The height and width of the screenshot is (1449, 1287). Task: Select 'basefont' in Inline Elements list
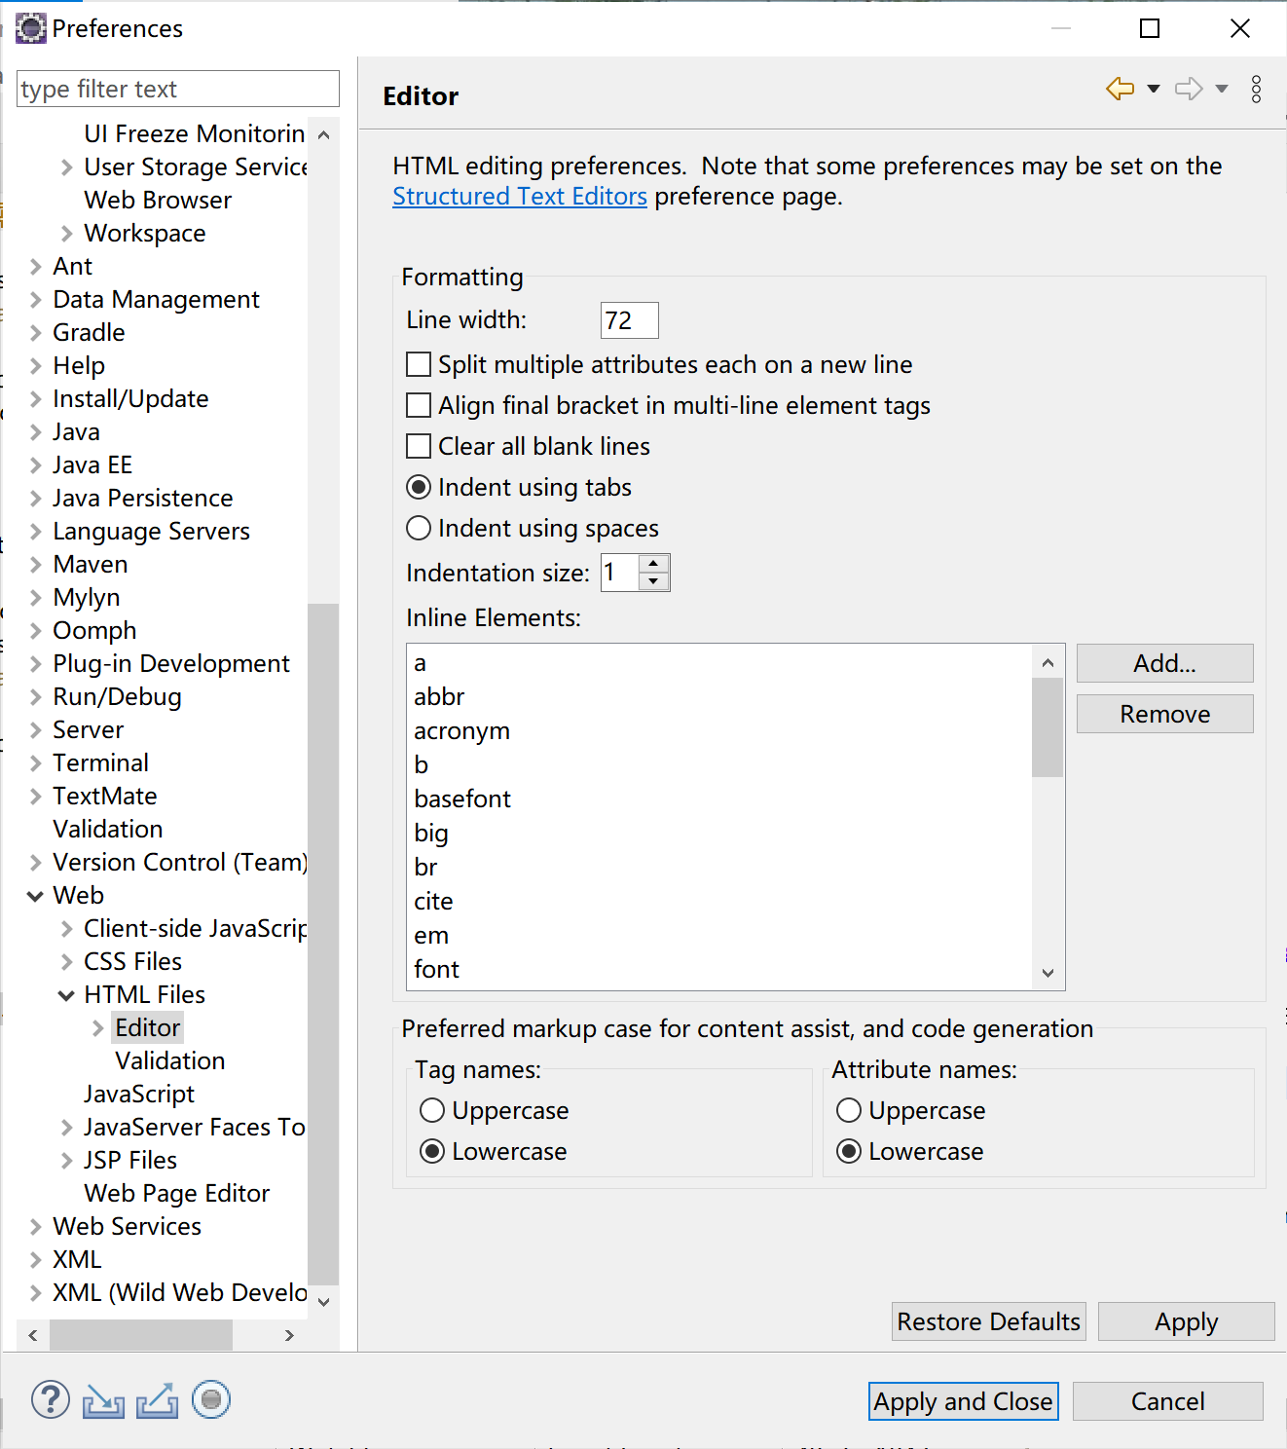coord(462,799)
